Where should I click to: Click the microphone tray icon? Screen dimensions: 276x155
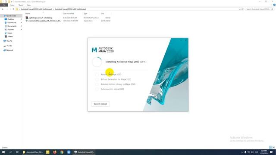[x=245, y=152]
